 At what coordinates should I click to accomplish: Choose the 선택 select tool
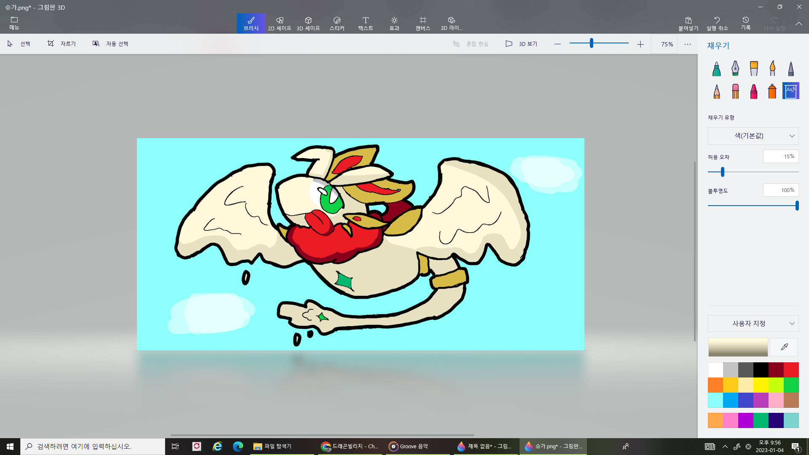click(x=19, y=44)
